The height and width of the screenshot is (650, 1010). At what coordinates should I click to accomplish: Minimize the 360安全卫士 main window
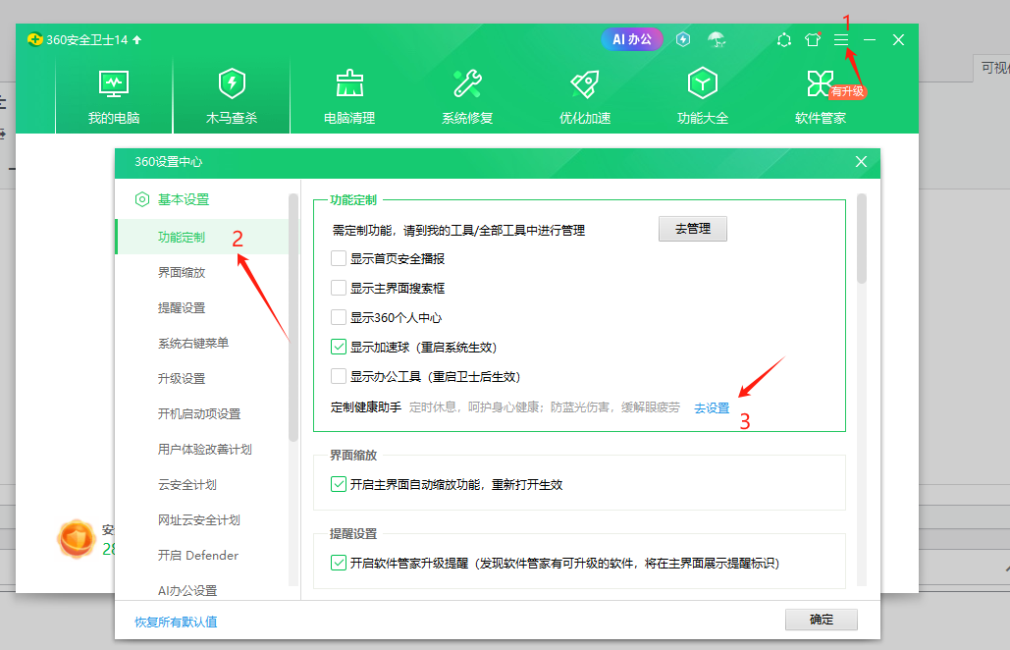870,40
